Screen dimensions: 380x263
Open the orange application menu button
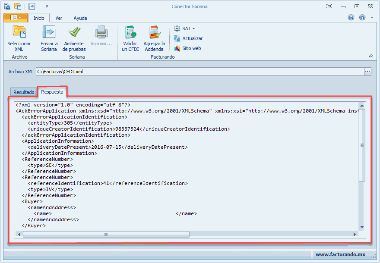click(16, 18)
